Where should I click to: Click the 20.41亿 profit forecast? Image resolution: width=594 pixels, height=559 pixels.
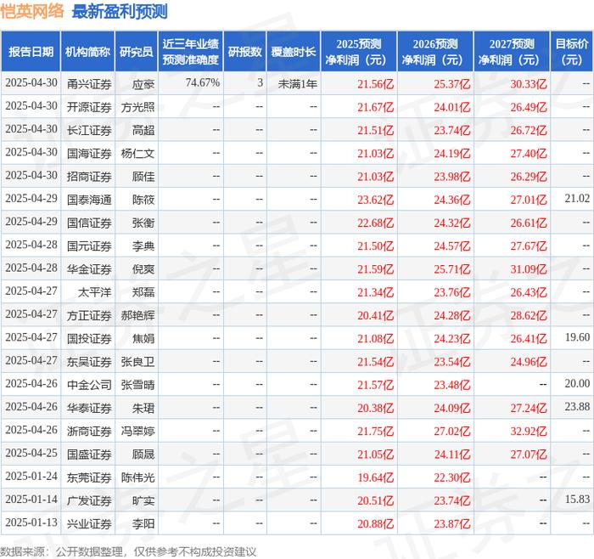375,315
